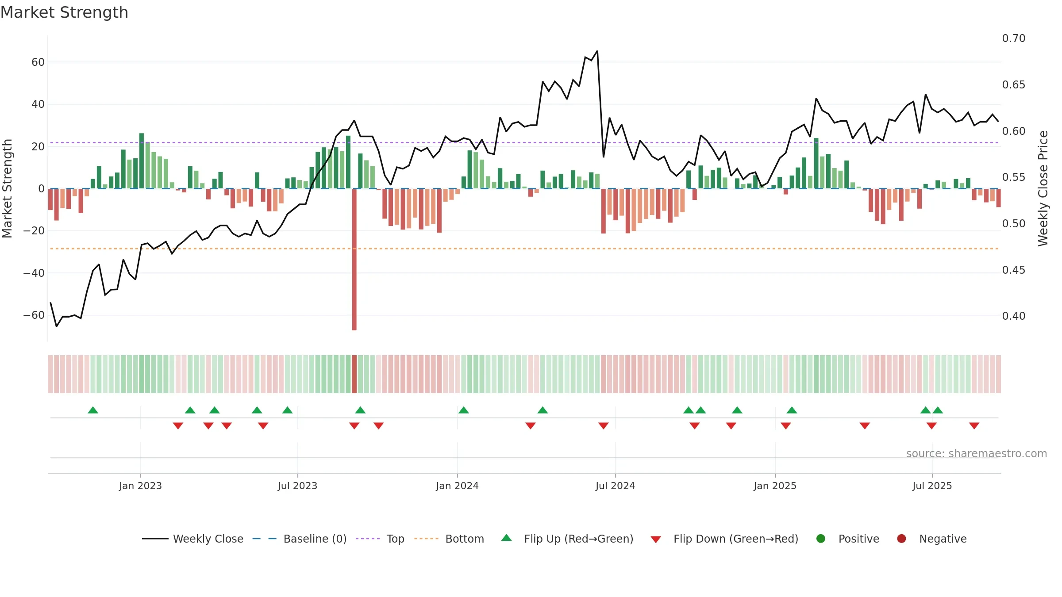
Task: Click the 0.55 price axis value
Action: [1014, 177]
